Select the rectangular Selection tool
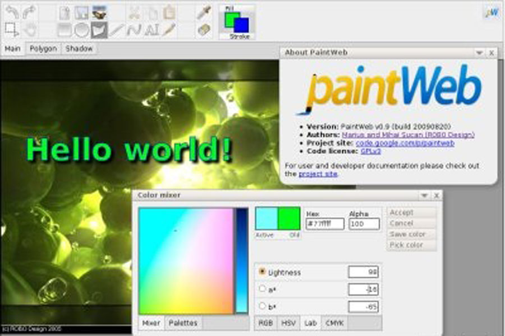Screen dimensions: 505x336 (12, 30)
